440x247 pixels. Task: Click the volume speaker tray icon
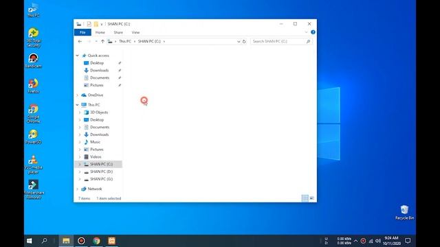pyautogui.click(x=378, y=241)
